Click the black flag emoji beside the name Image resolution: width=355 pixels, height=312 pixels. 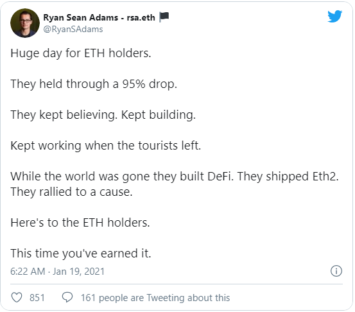164,17
